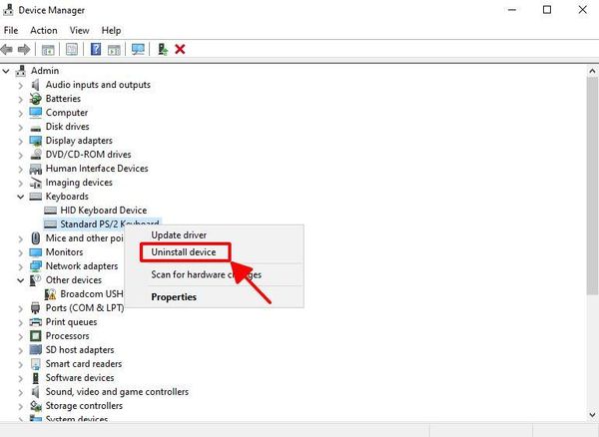The image size is (599, 437).
Task: Collapse the Keyboards category
Action: click(x=21, y=197)
